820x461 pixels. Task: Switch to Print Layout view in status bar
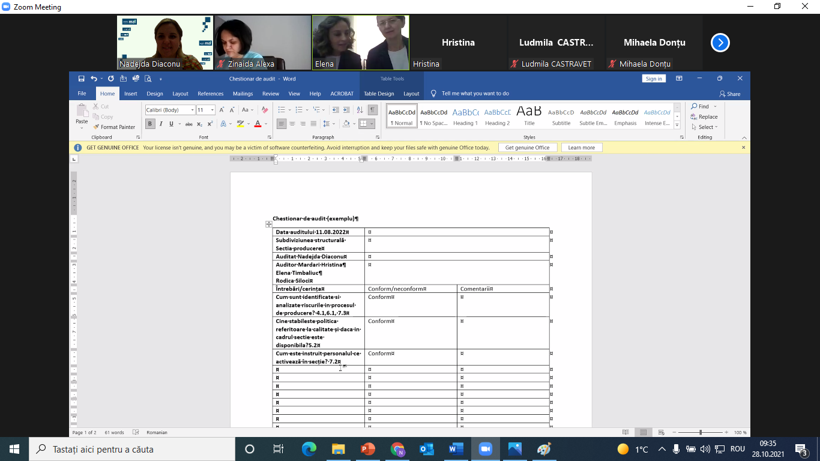click(x=643, y=432)
